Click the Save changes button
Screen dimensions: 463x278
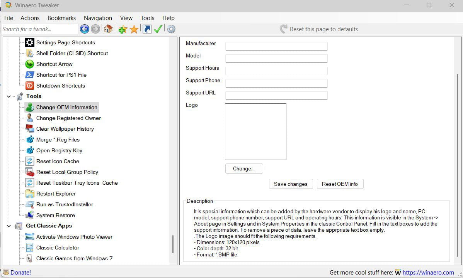[291, 184]
